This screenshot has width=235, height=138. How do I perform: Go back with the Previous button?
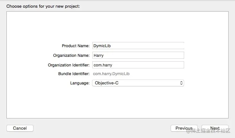(184, 128)
